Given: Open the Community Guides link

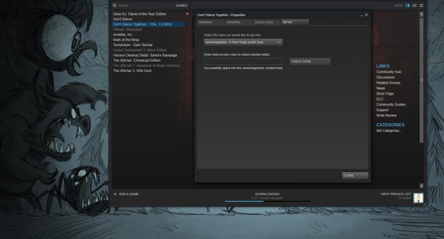Looking at the screenshot, I should point(391,104).
